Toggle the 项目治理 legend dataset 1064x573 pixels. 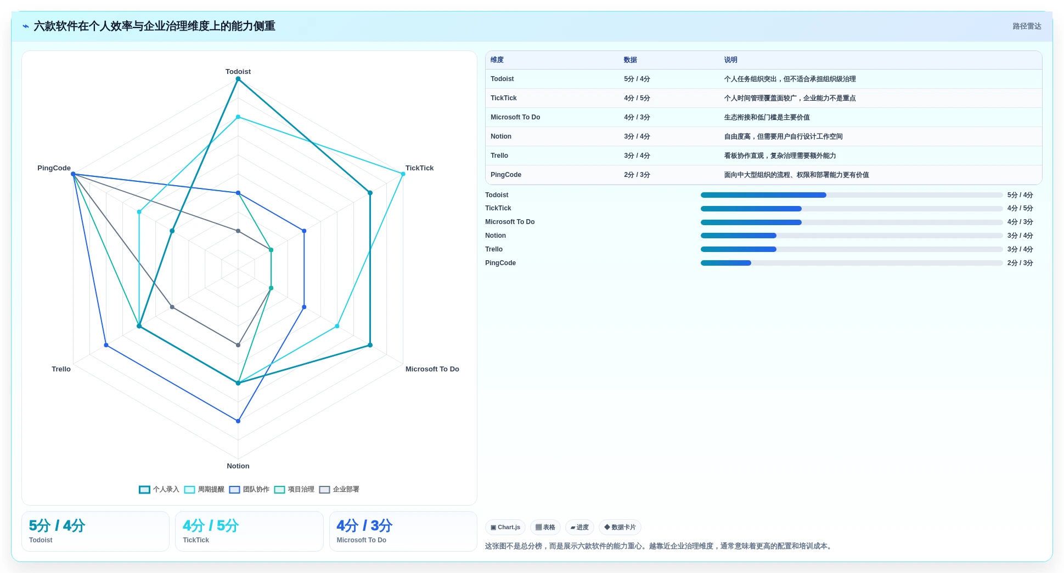[294, 489]
